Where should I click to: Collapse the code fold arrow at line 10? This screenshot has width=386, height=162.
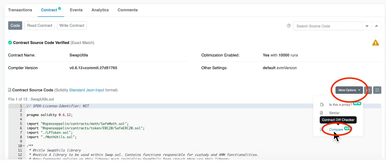pyautogui.click(x=23, y=146)
